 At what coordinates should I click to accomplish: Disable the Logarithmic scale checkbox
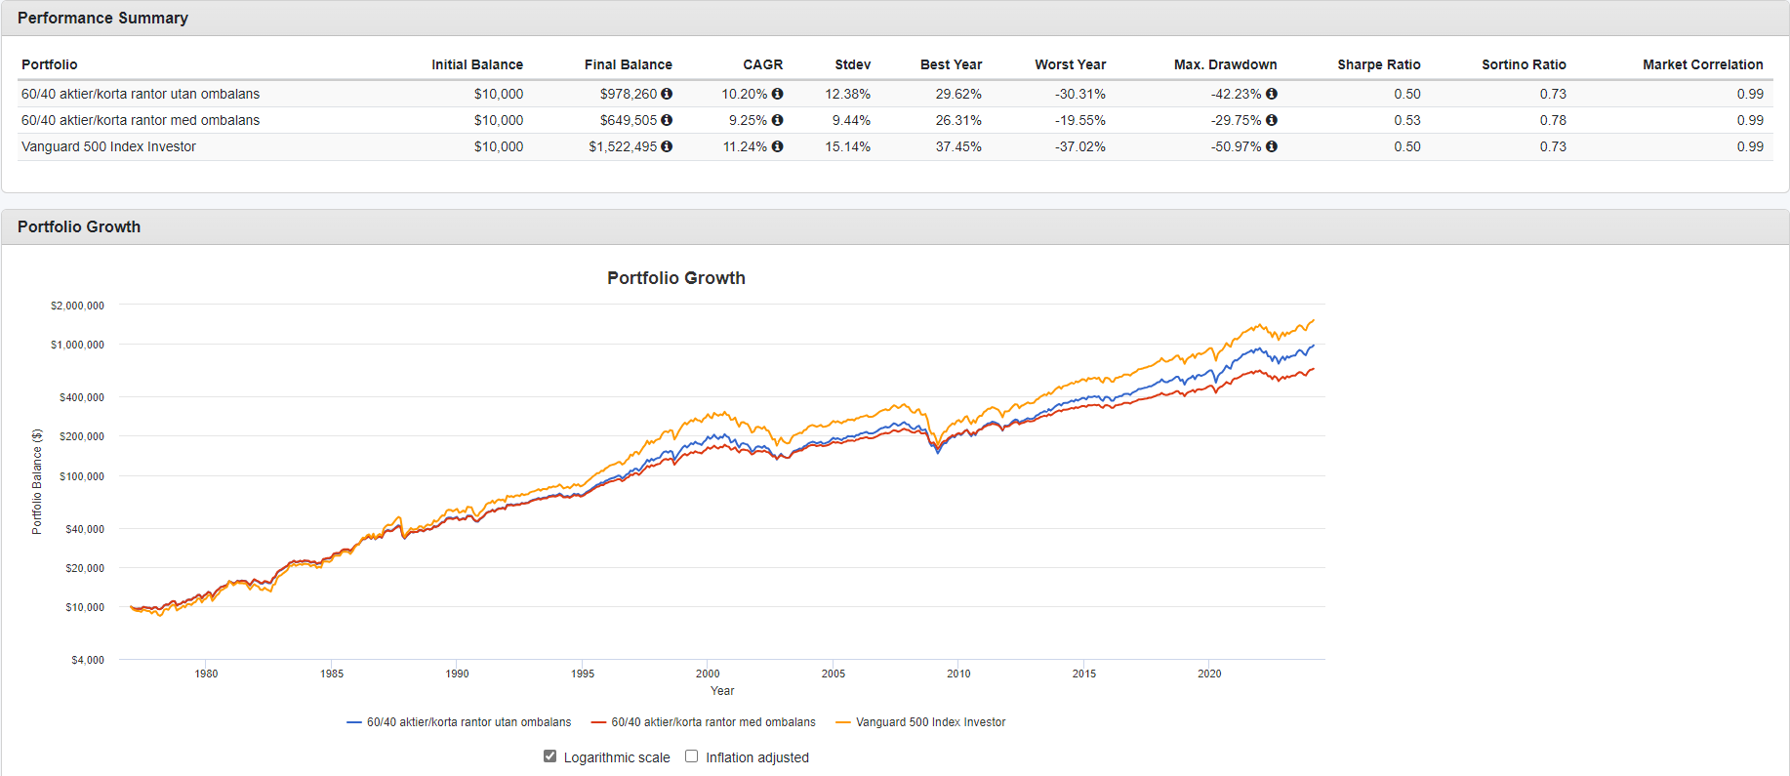pos(550,756)
